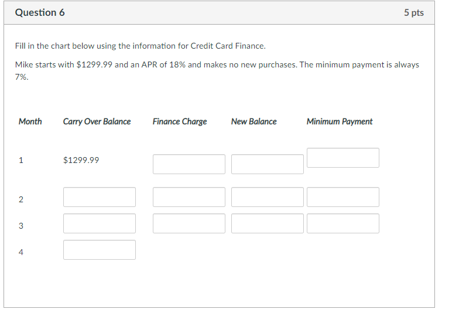The image size is (459, 309).
Task: Click the Minimum Payment column header
Action: [x=340, y=121]
